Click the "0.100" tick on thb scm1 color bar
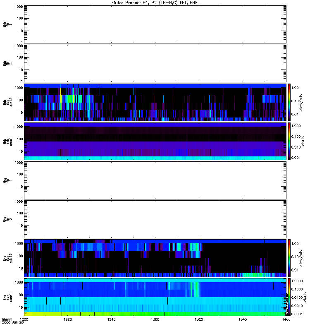 [x=296, y=137]
